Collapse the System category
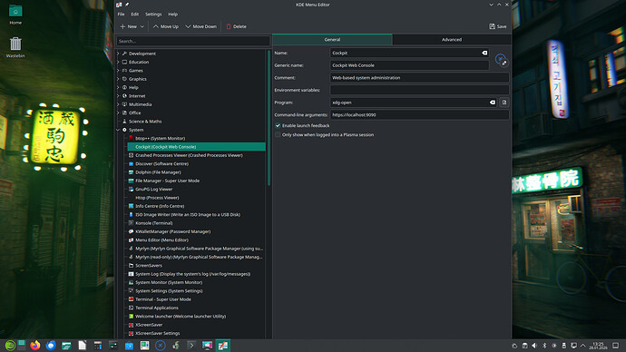 coord(118,130)
